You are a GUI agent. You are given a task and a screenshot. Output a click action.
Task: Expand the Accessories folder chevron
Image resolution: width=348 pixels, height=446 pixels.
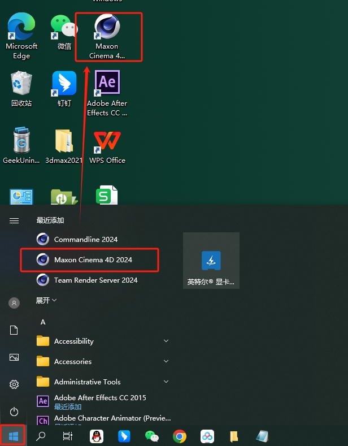click(x=166, y=361)
